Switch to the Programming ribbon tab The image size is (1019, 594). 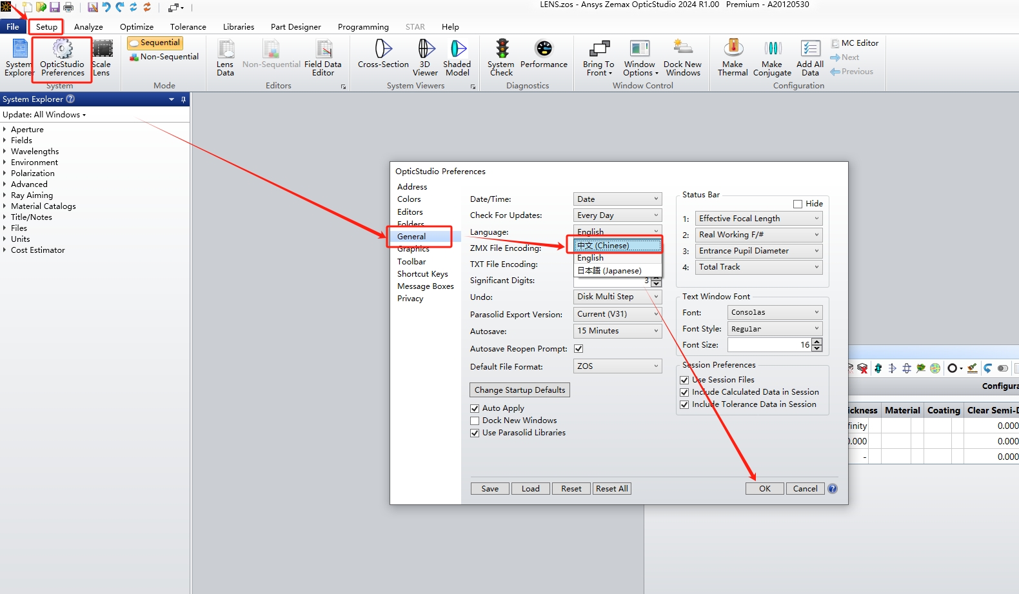coord(363,27)
